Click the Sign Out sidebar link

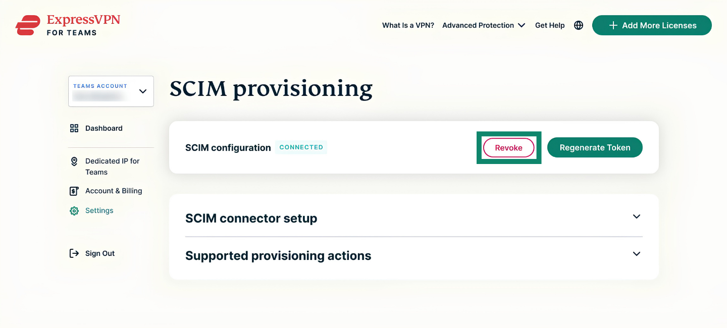[100, 253]
